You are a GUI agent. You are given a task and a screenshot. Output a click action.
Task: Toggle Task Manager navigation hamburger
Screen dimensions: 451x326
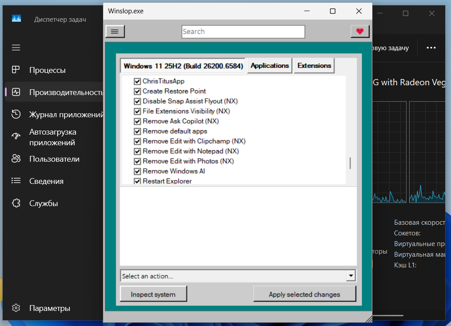16,48
